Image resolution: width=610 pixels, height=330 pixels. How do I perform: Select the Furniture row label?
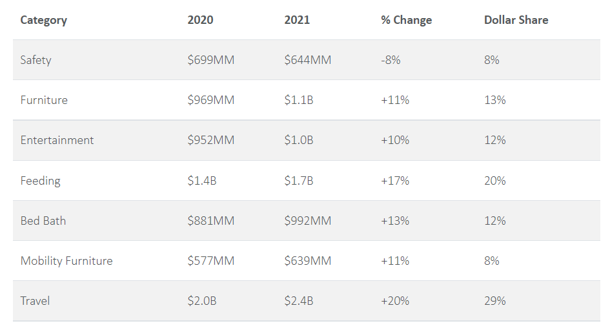(44, 100)
